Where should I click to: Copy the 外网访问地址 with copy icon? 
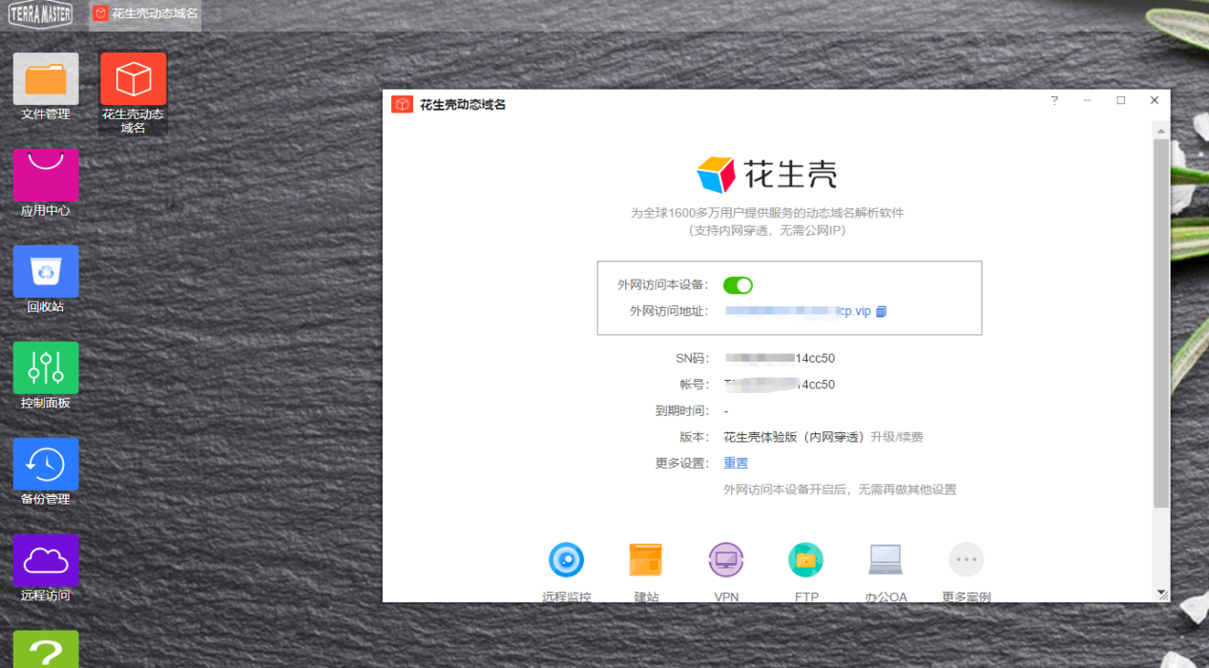point(882,312)
